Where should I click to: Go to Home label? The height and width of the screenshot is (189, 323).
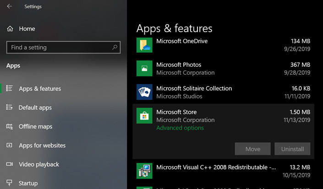click(27, 28)
